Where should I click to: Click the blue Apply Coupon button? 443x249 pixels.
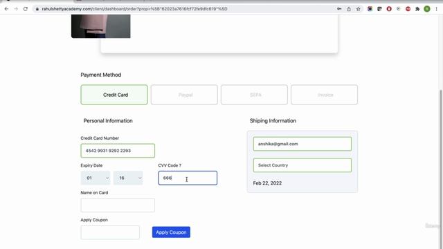point(171,232)
